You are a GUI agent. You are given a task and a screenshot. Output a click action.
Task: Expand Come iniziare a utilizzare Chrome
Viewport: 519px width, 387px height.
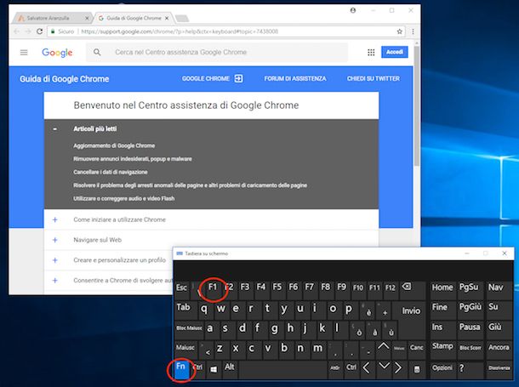[55, 219]
